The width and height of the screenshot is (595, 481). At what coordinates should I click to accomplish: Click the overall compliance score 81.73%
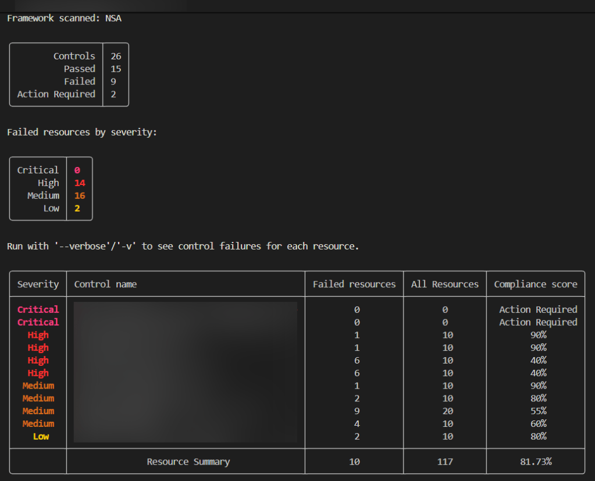tap(536, 462)
